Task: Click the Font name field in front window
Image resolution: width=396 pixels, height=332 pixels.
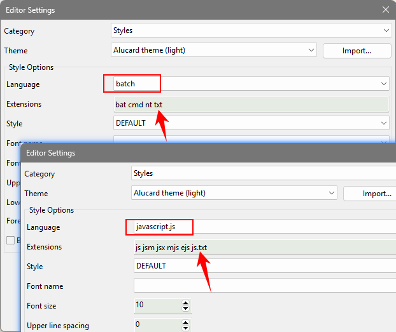Action: [x=265, y=286]
